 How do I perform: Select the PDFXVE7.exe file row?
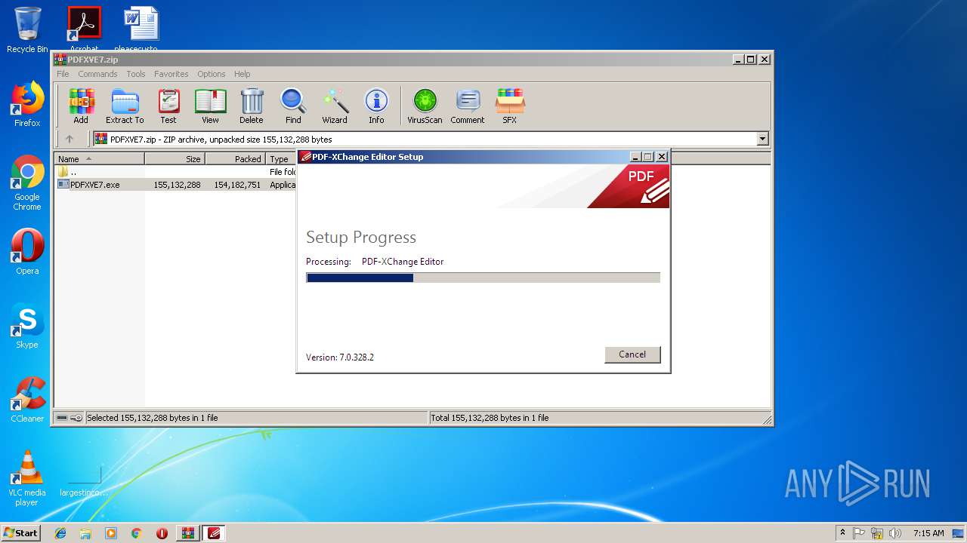tap(176, 185)
